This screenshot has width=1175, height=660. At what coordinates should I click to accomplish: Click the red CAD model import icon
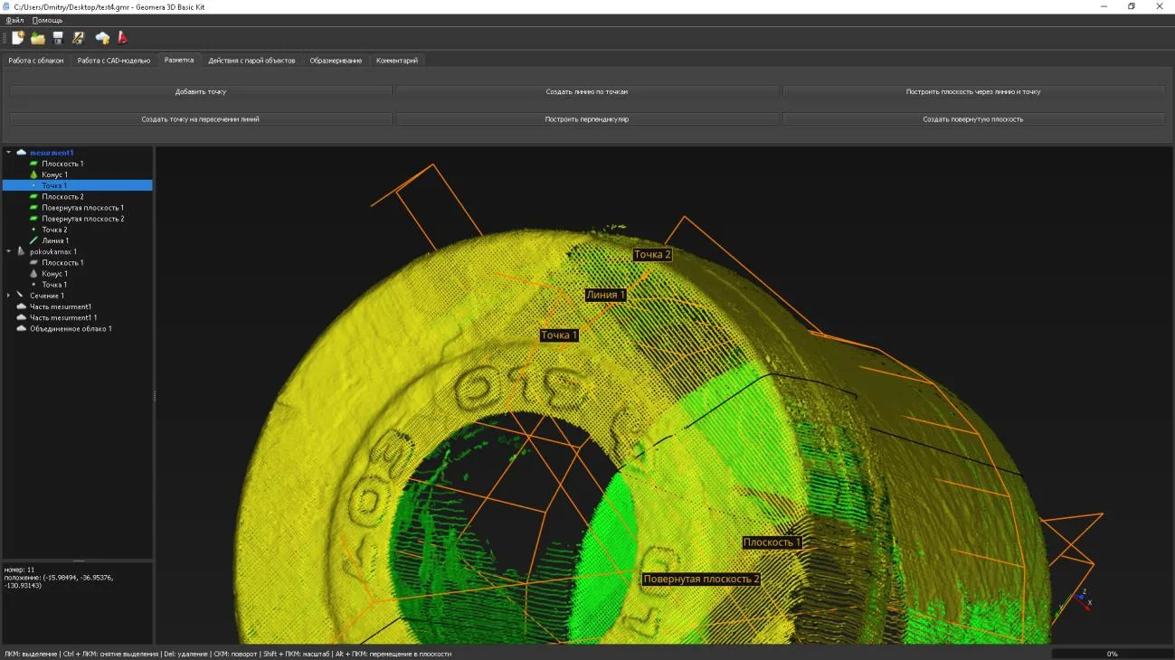[x=123, y=38]
